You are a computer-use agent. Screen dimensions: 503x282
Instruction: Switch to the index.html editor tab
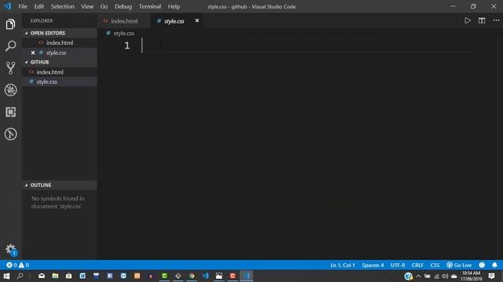[x=123, y=21]
